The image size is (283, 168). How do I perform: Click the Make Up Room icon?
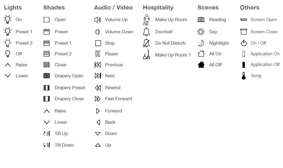[146, 20]
